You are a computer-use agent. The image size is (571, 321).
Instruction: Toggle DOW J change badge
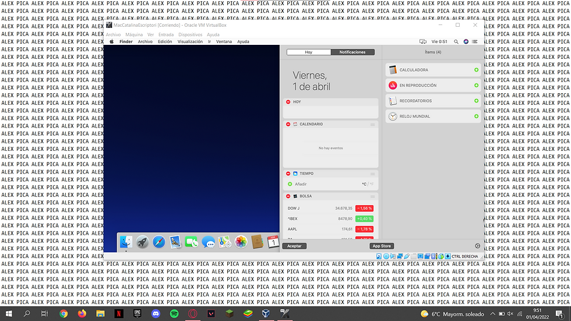364,209
